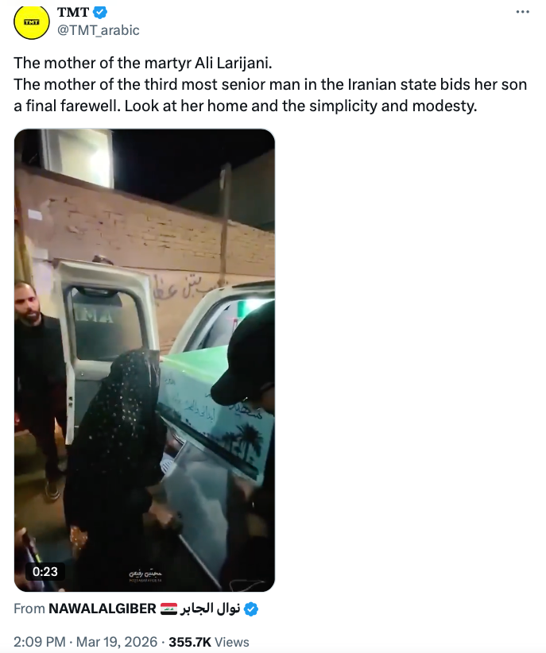Open the 2:09 PM timestamp link
Image resolution: width=546 pixels, height=653 pixels.
[x=40, y=642]
